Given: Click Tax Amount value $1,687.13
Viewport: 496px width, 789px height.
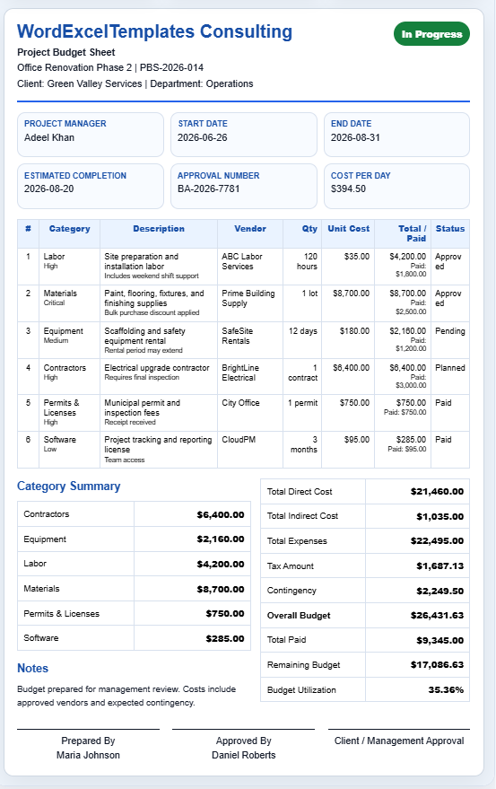Looking at the screenshot, I should 440,566.
